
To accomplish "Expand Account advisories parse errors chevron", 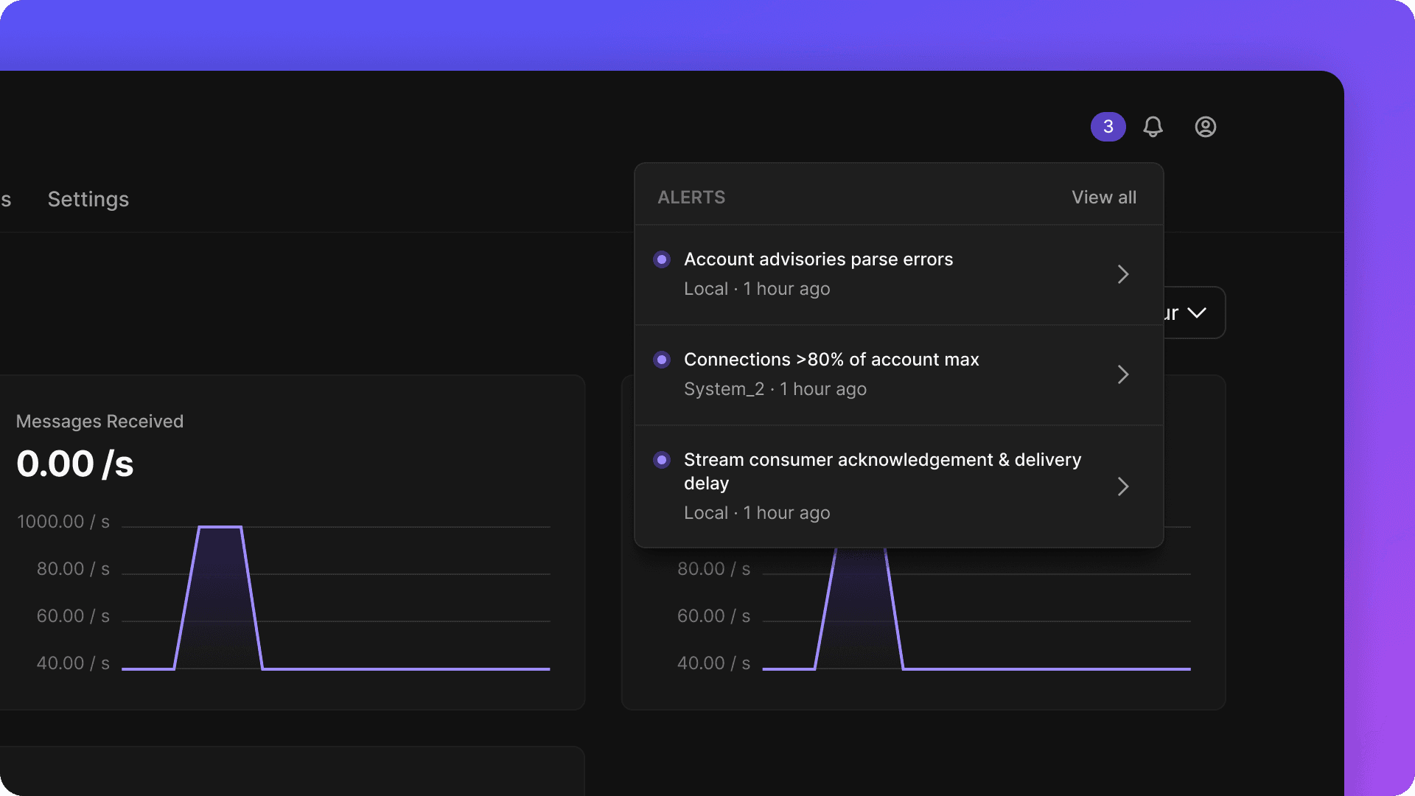I will pyautogui.click(x=1122, y=274).
